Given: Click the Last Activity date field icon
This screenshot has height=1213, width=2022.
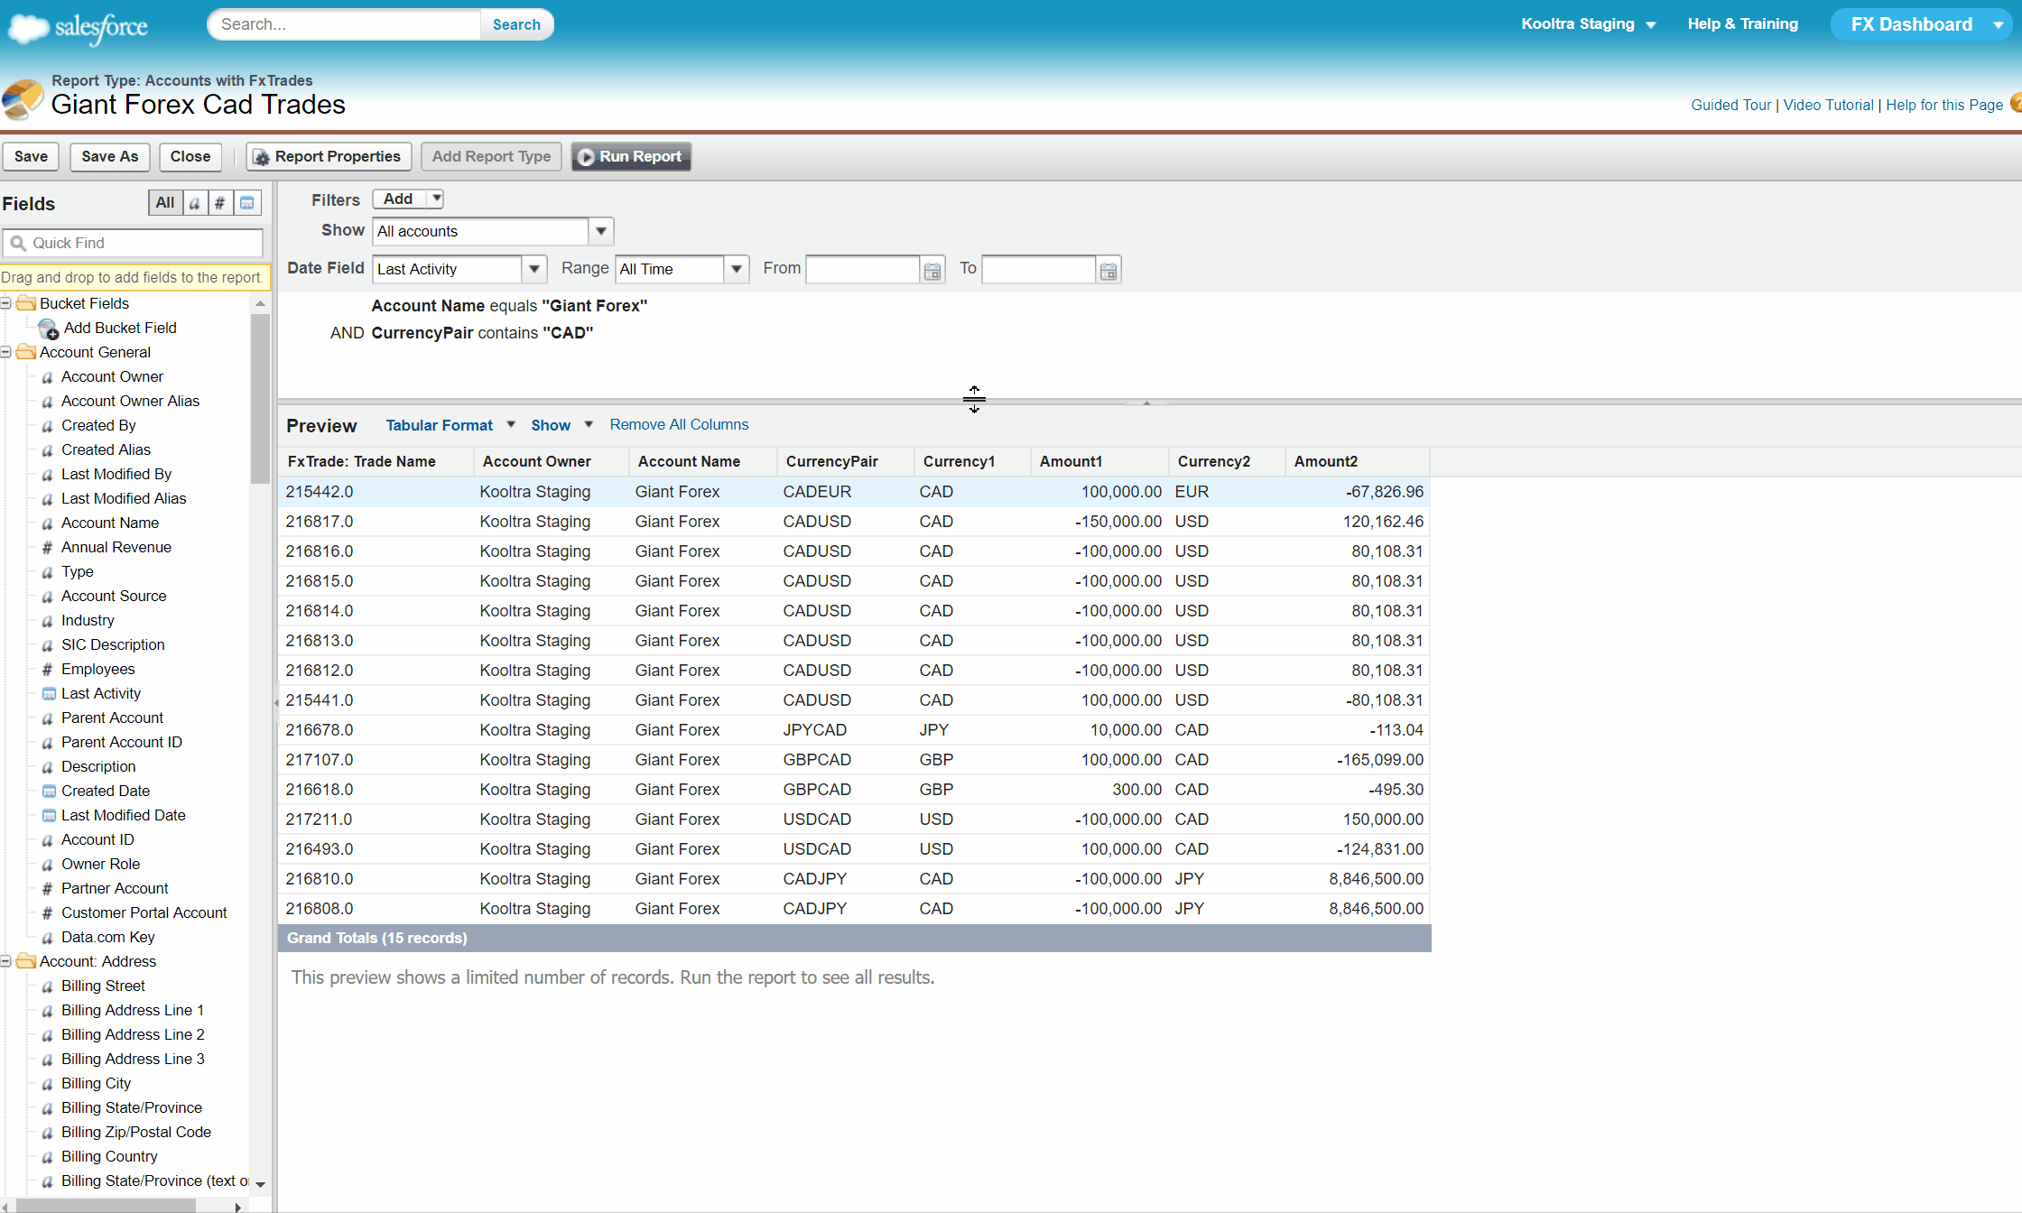Looking at the screenshot, I should pyautogui.click(x=49, y=693).
